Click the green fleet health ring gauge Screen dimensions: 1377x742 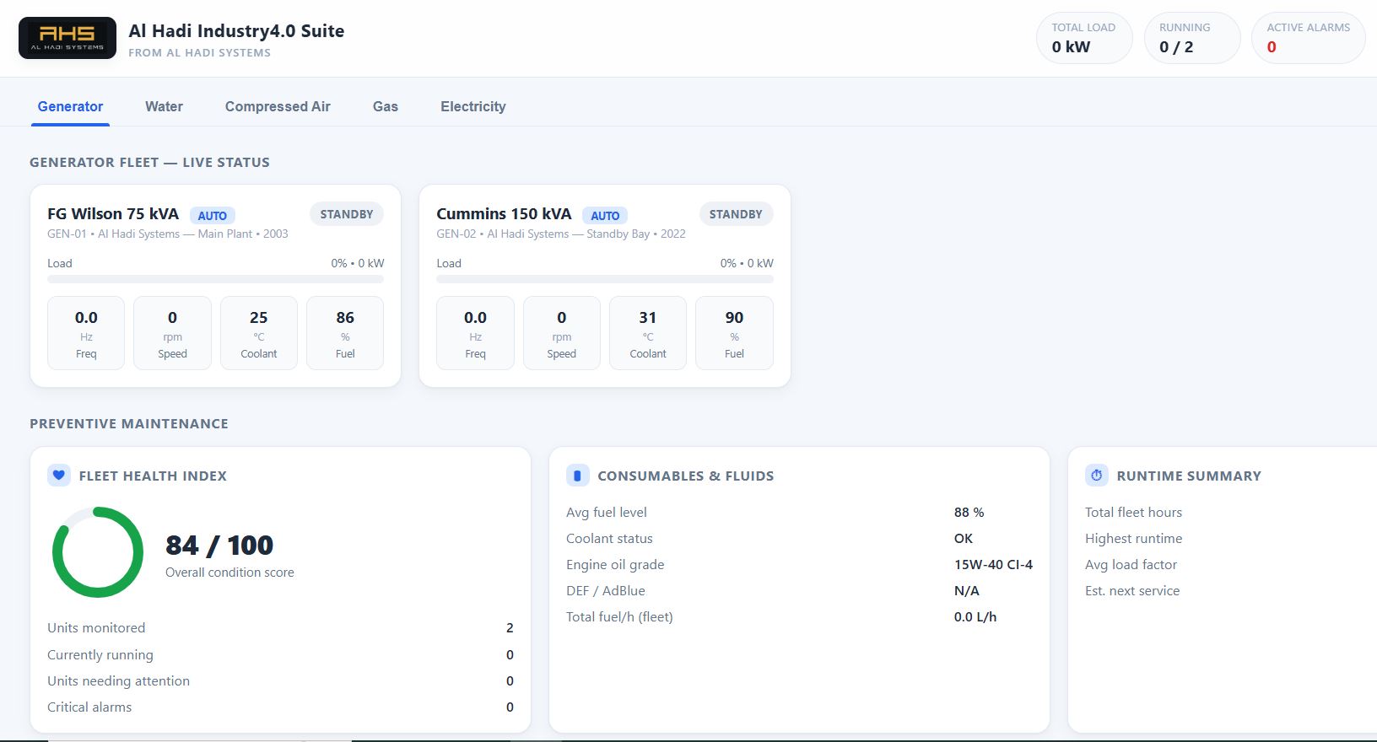(98, 552)
